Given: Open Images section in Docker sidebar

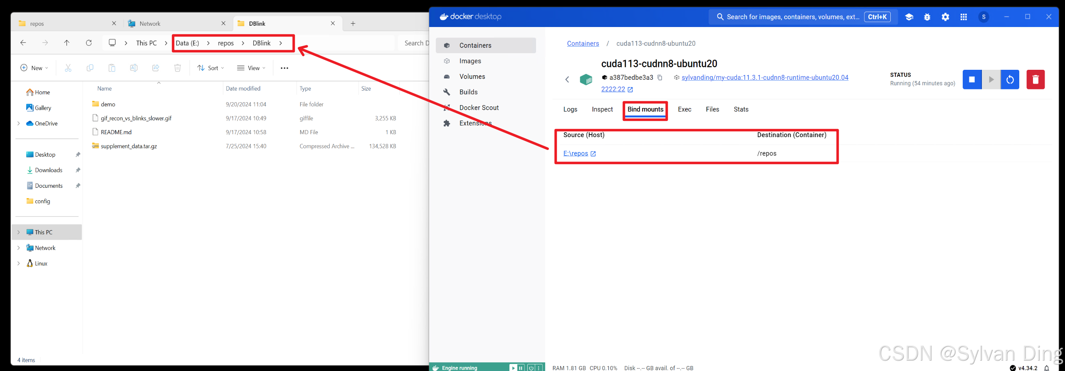Looking at the screenshot, I should 486,61.
